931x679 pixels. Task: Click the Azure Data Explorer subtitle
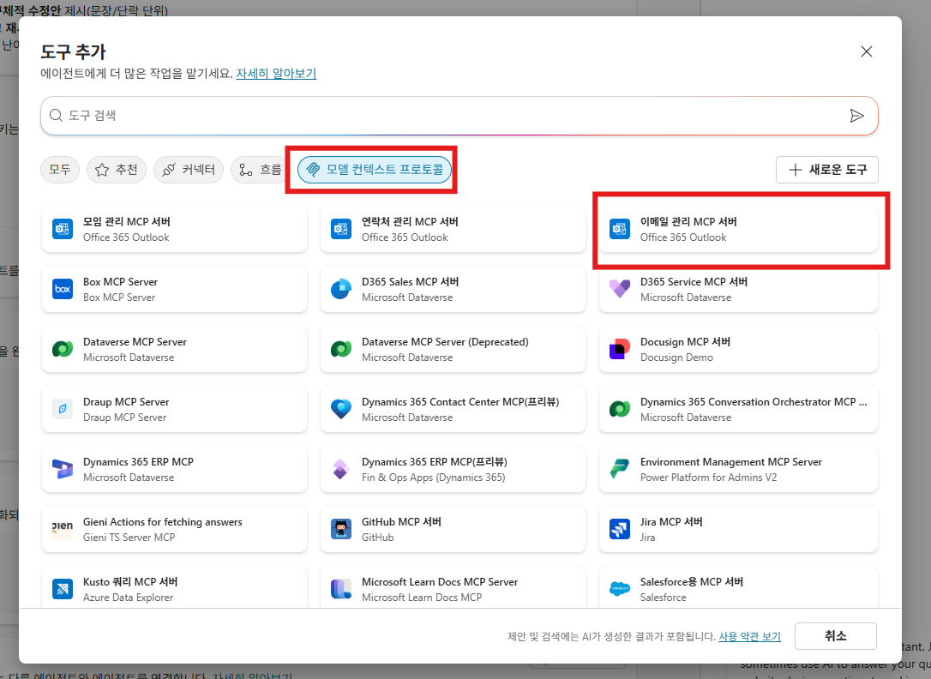click(129, 597)
